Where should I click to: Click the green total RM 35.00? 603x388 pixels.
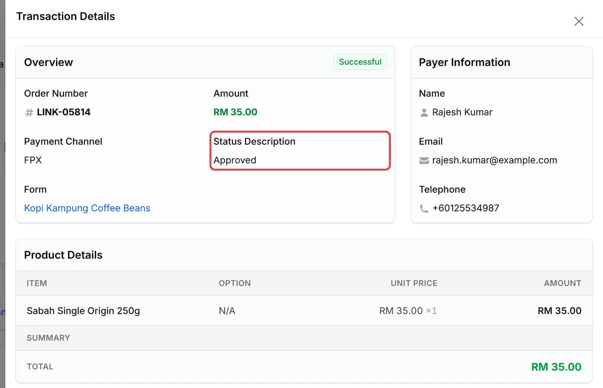(556, 367)
